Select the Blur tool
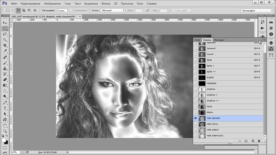 click(x=5, y=91)
